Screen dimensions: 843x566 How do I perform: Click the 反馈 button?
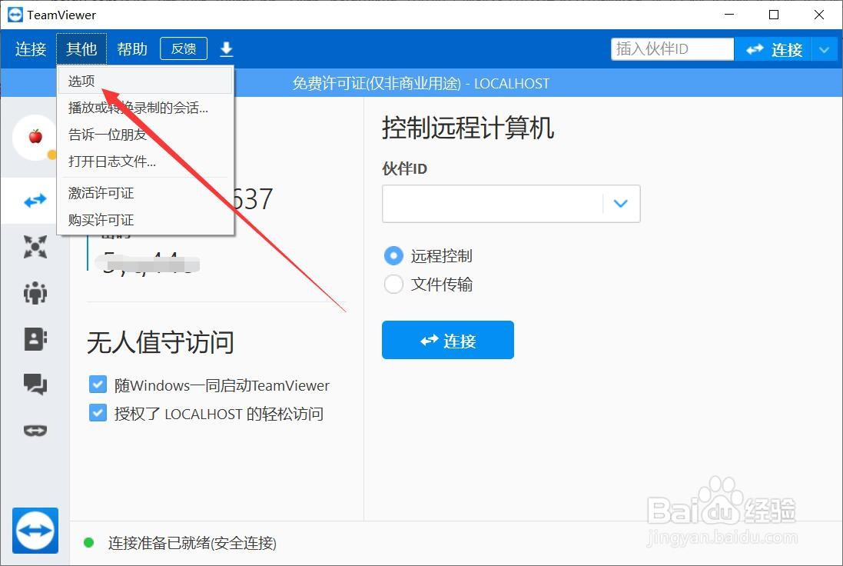tap(184, 49)
